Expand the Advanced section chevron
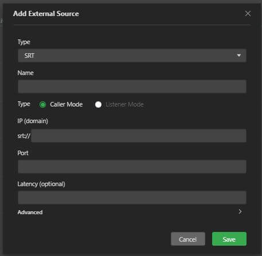This screenshot has height=256, width=262. click(x=240, y=211)
